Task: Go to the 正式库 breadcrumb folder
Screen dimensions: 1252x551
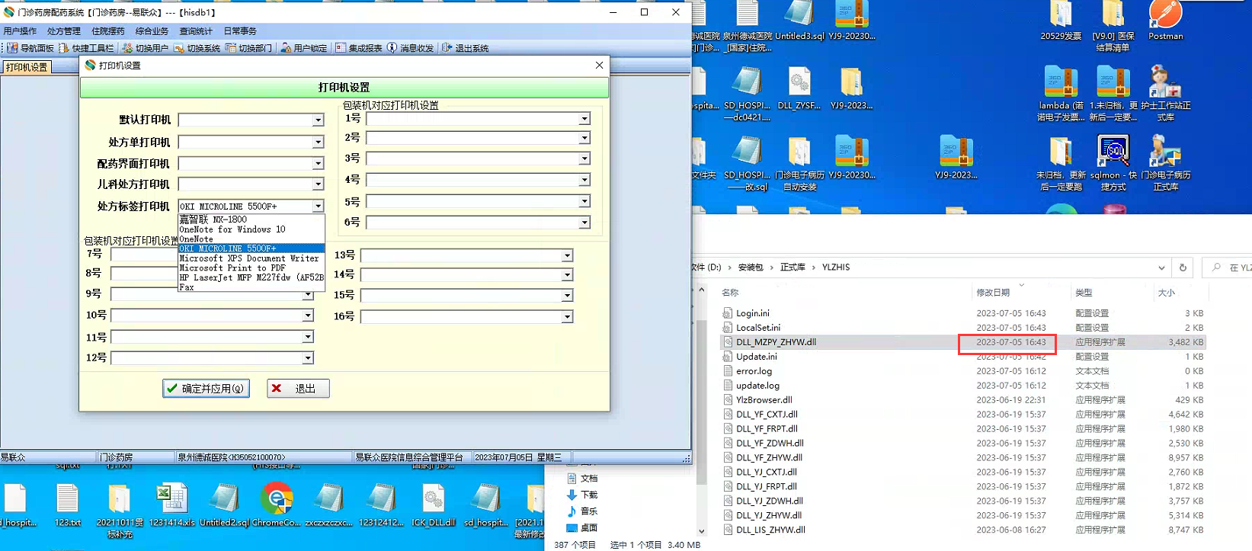Action: 793,267
